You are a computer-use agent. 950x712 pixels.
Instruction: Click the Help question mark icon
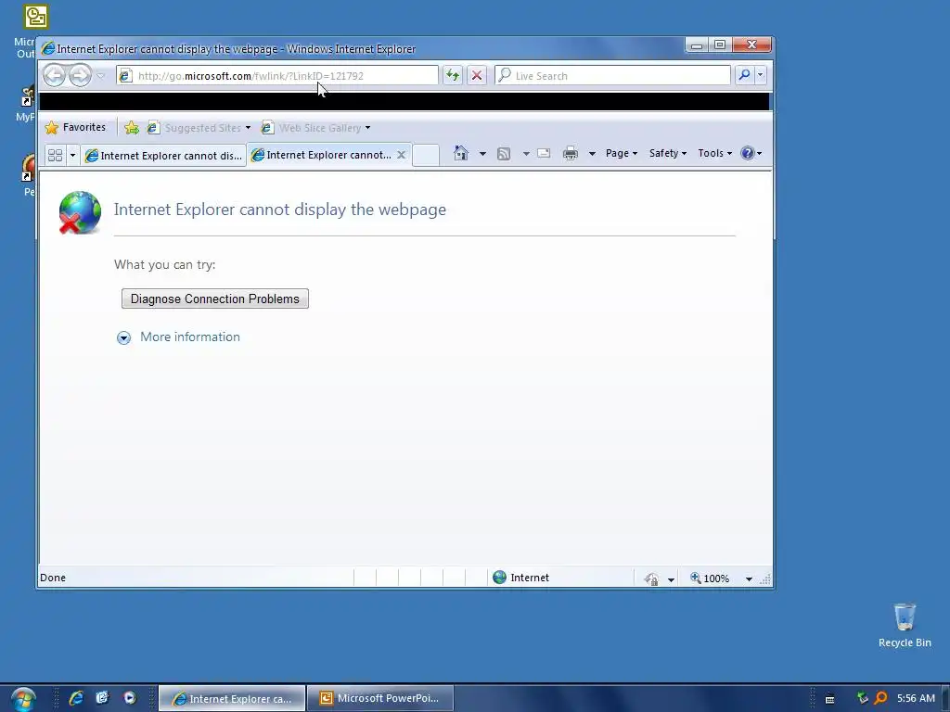click(748, 153)
